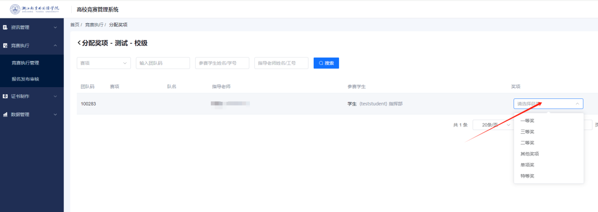Expand the 数据管理 menu
Image resolution: width=598 pixels, height=212 pixels.
(x=55, y=114)
